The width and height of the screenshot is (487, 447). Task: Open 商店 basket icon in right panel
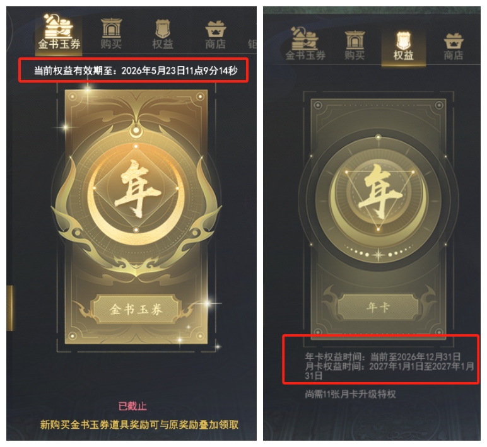454,41
